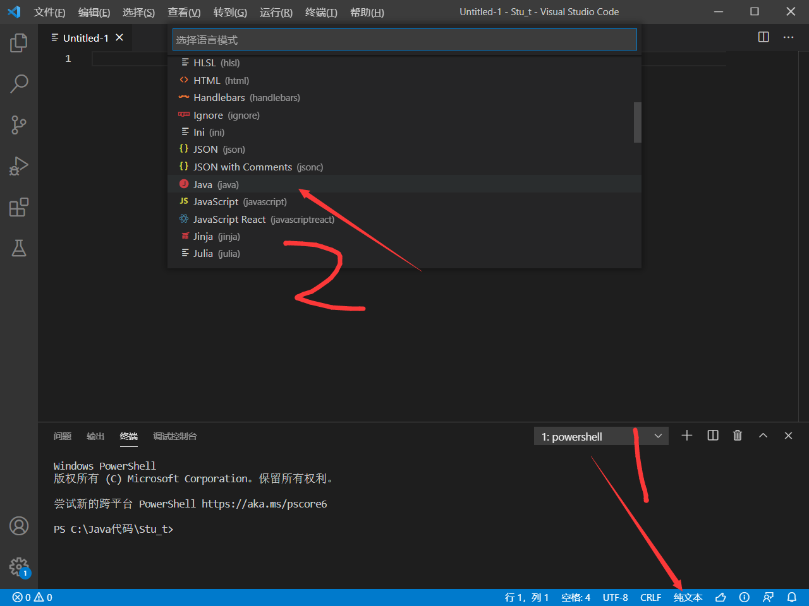Select Ignore language mode
Screen dimensions: 809x606
tap(404, 115)
